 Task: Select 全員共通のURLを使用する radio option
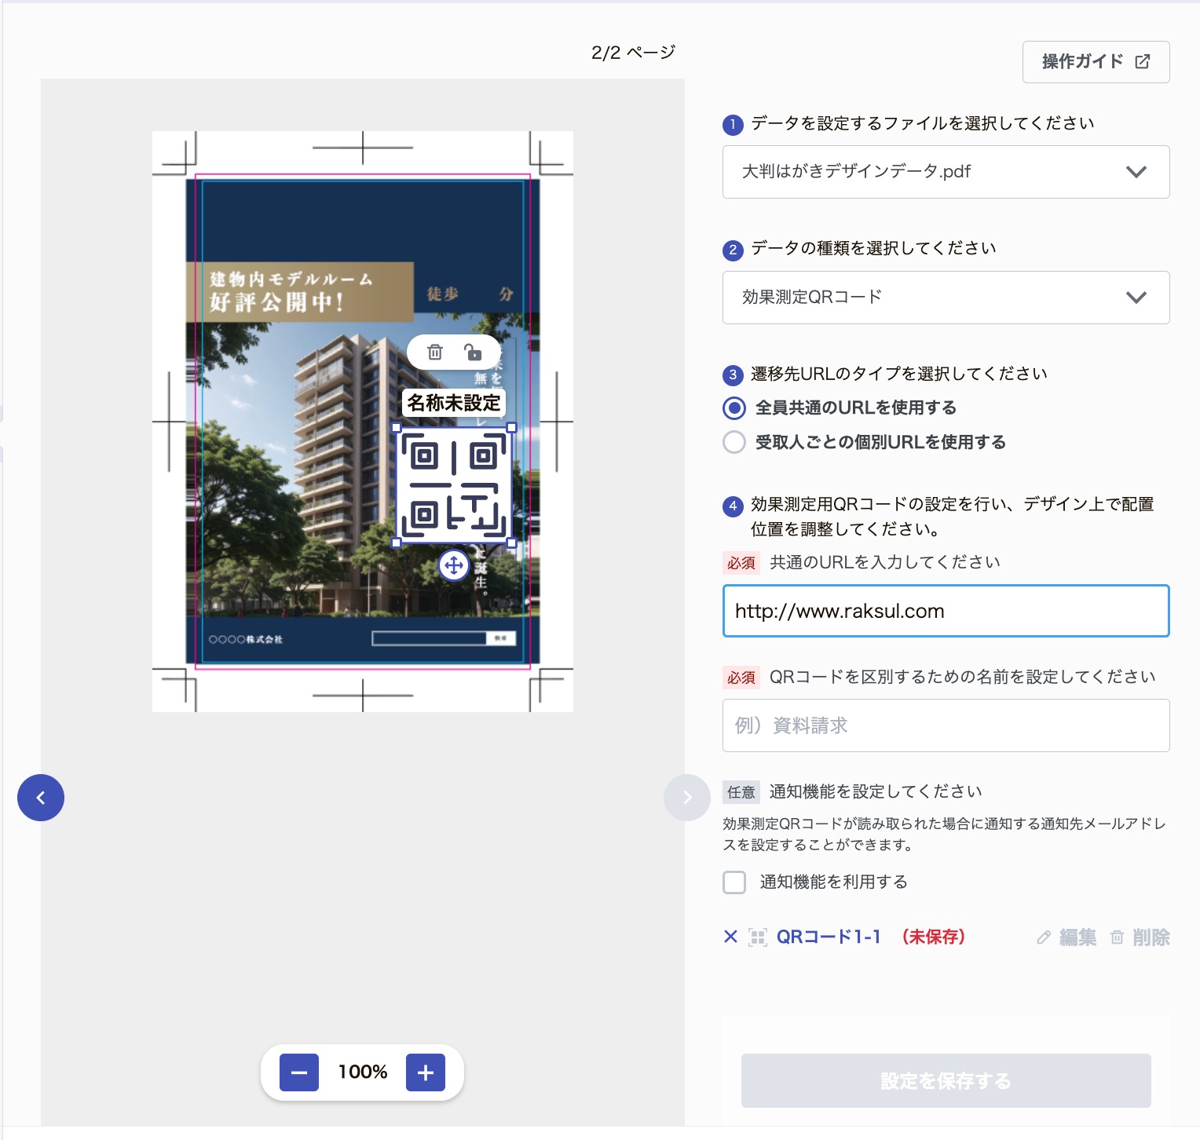click(x=734, y=407)
